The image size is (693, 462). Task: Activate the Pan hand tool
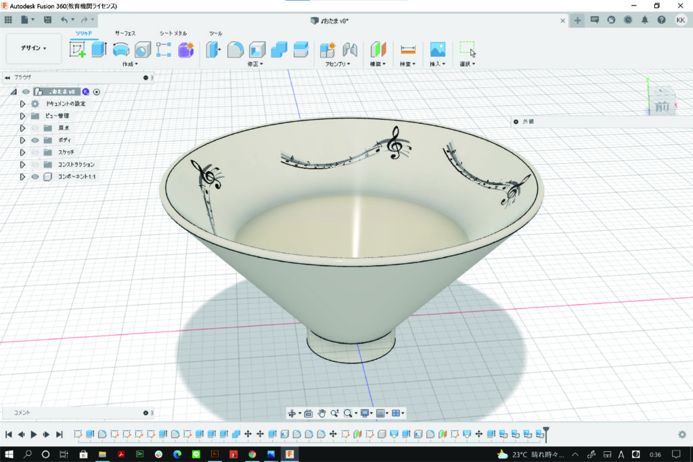pyautogui.click(x=322, y=413)
